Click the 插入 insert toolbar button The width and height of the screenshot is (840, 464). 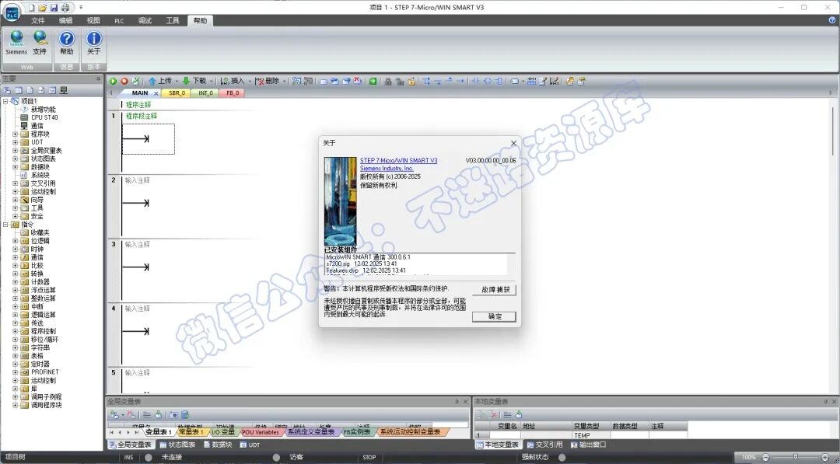(x=233, y=81)
